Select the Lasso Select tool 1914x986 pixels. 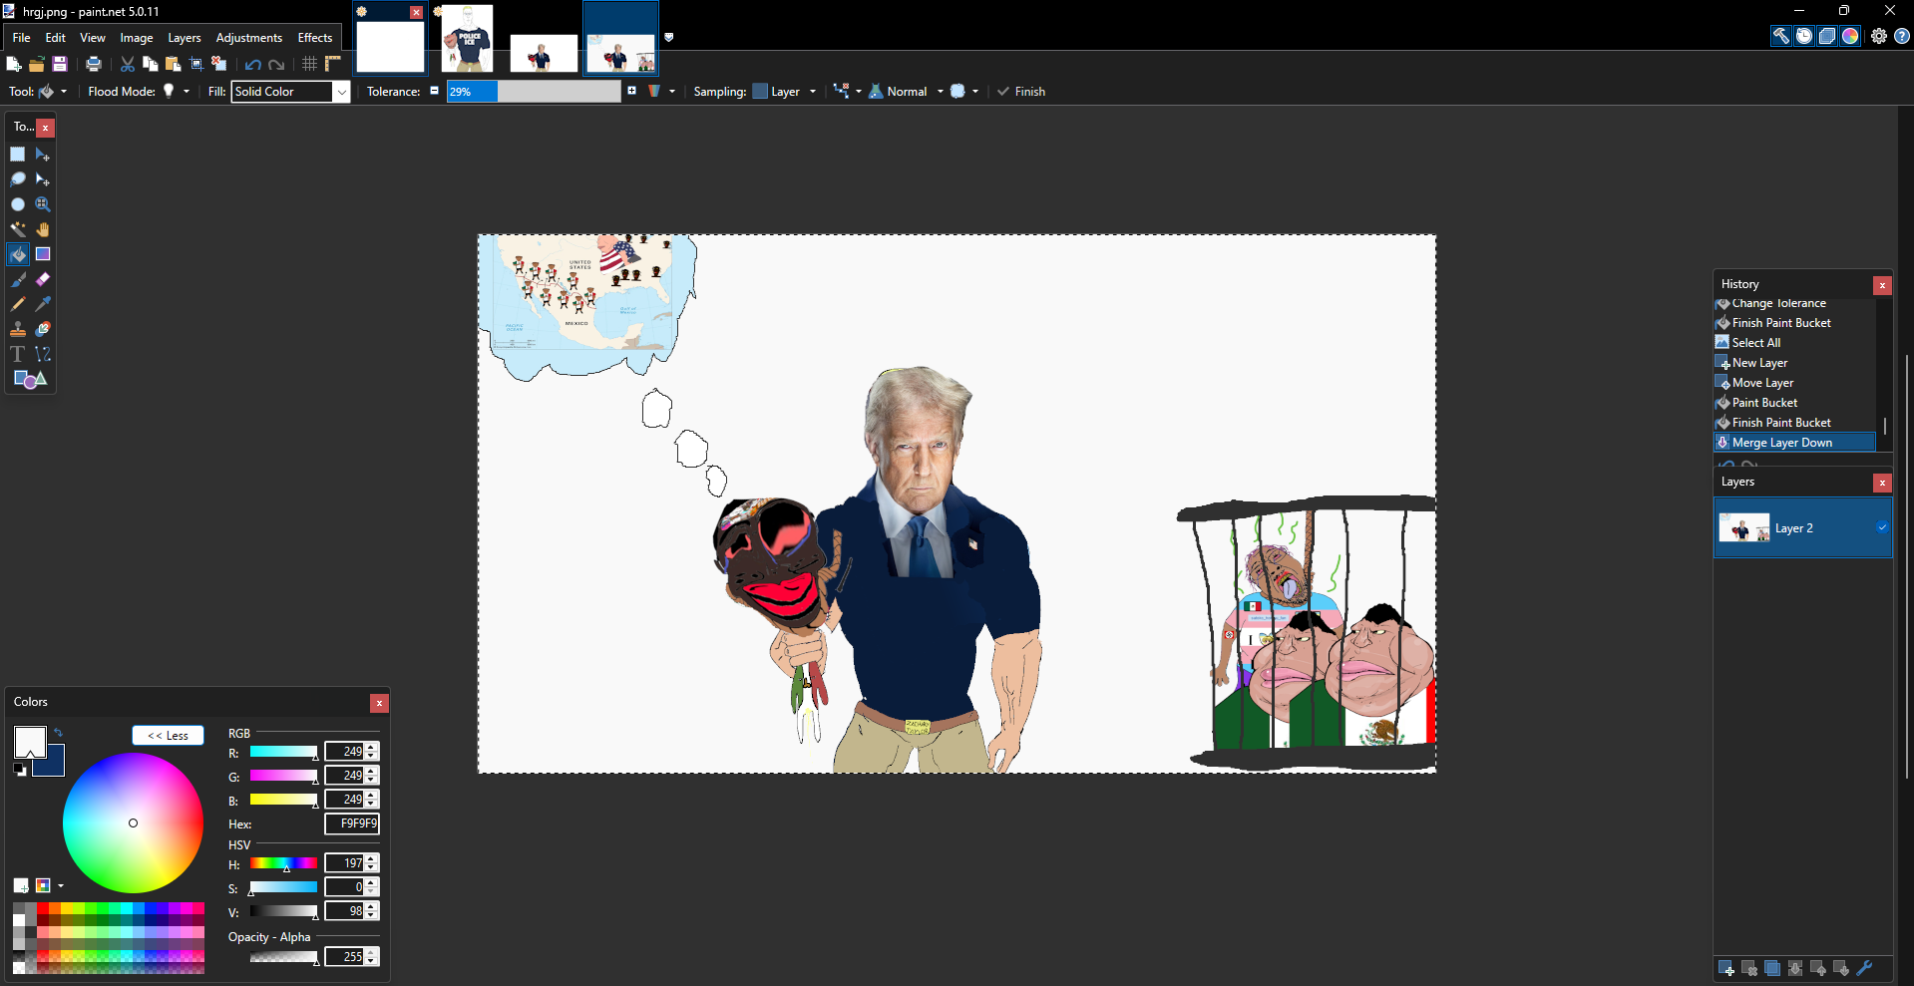[18, 179]
